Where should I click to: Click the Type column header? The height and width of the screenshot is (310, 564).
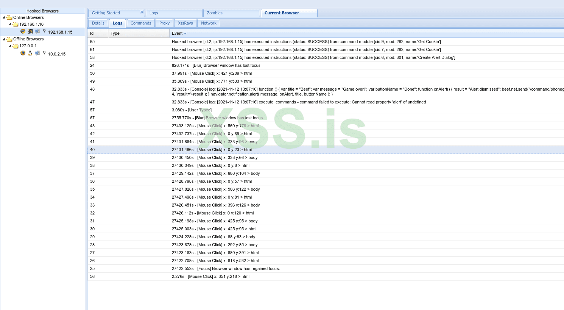(x=139, y=33)
